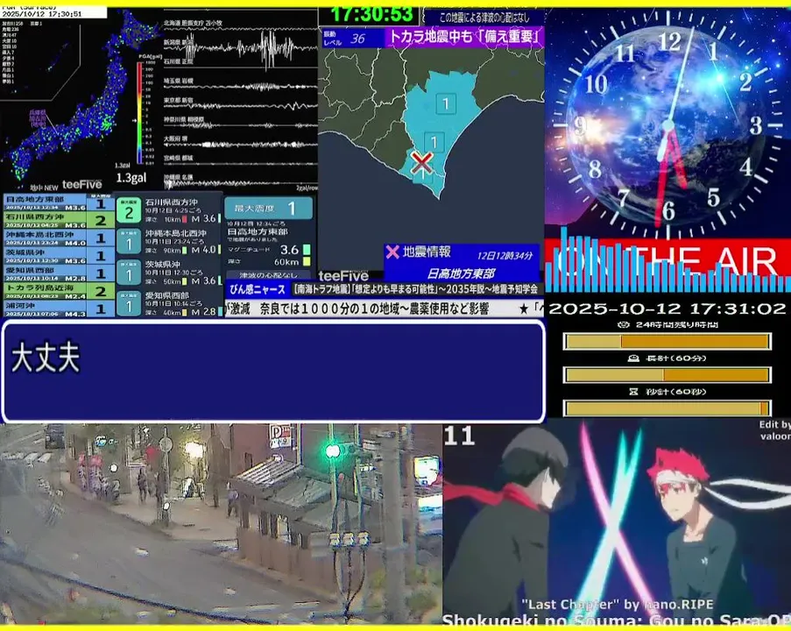Screen dimensions: 791x631
Task: Click the hourglass icon before 秒針(60秒) label
Action: point(633,392)
